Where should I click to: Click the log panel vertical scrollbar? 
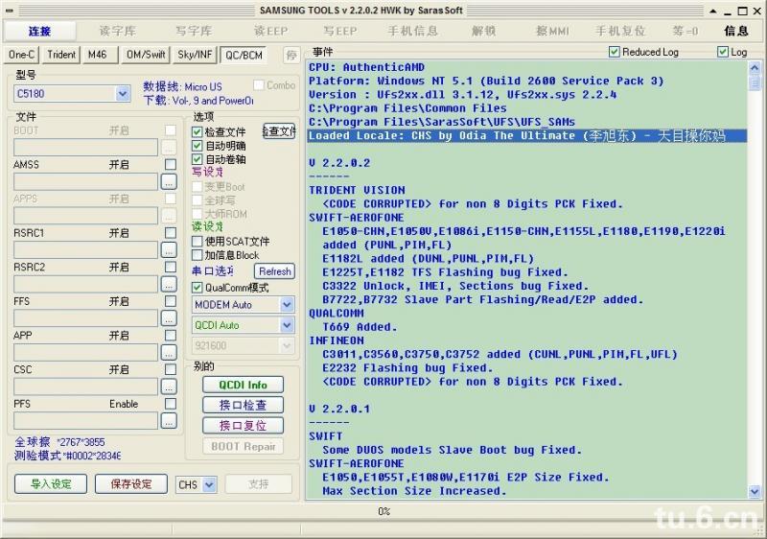(x=754, y=288)
